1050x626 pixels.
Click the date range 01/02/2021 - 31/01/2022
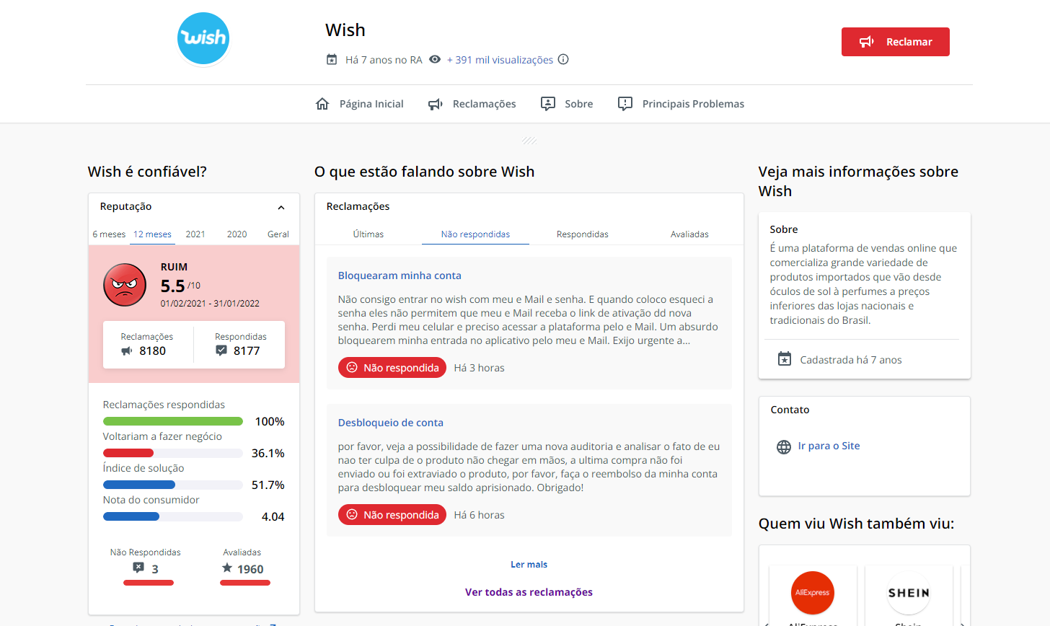210,304
